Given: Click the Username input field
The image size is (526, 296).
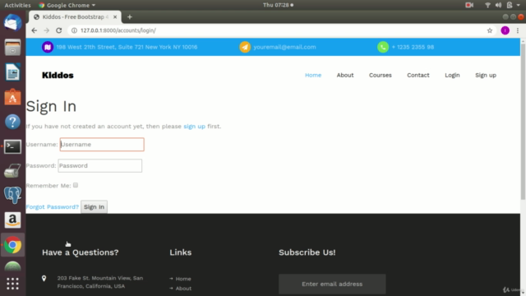Looking at the screenshot, I should point(102,145).
